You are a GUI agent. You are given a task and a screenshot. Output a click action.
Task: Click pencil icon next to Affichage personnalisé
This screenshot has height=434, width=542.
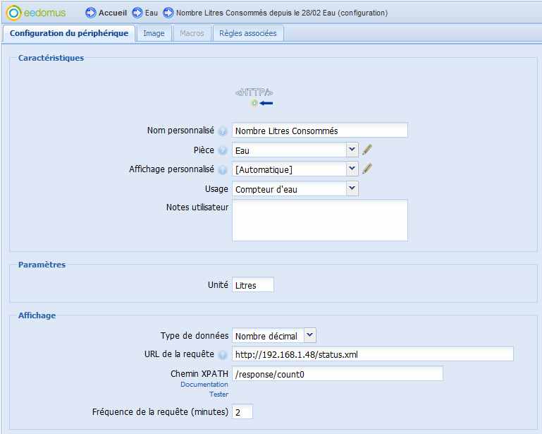(x=367, y=169)
